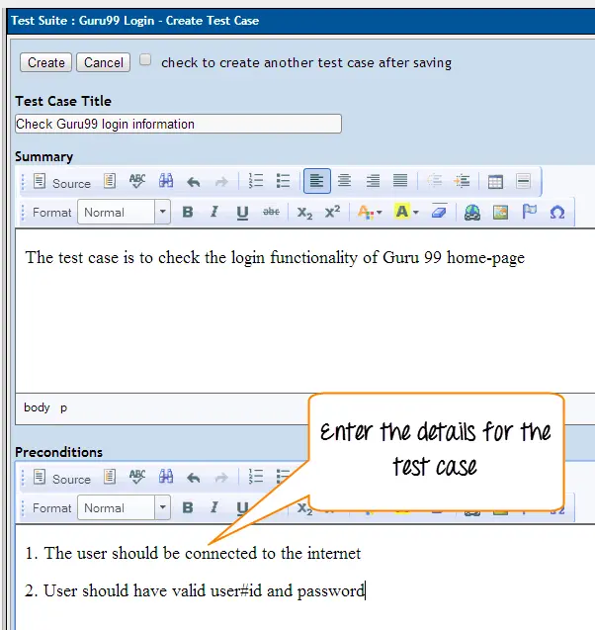595x630 pixels.
Task: Run spell check in Preconditions editor
Action: pyautogui.click(x=137, y=477)
